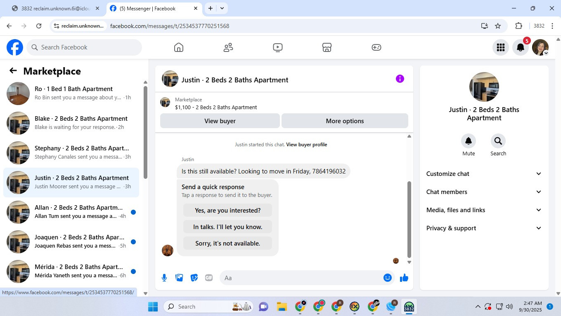Click the browser address bar URL
The width and height of the screenshot is (561, 316).
tap(170, 26)
